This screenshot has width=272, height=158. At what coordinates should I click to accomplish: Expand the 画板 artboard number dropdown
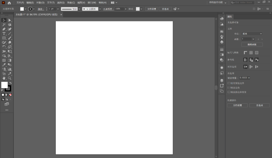pos(253,39)
